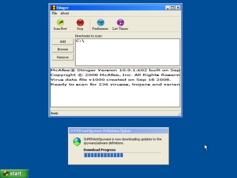Screen dimensions: 237x178
Task: Maximize the Stinger window
Action: 173,8
